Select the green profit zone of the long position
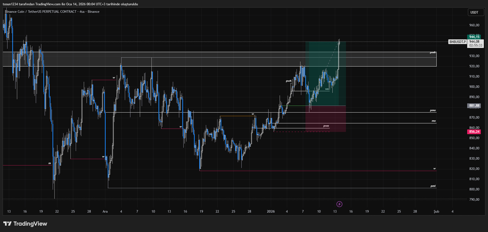Image resolution: width=488 pixels, height=232 pixels. coord(326,74)
